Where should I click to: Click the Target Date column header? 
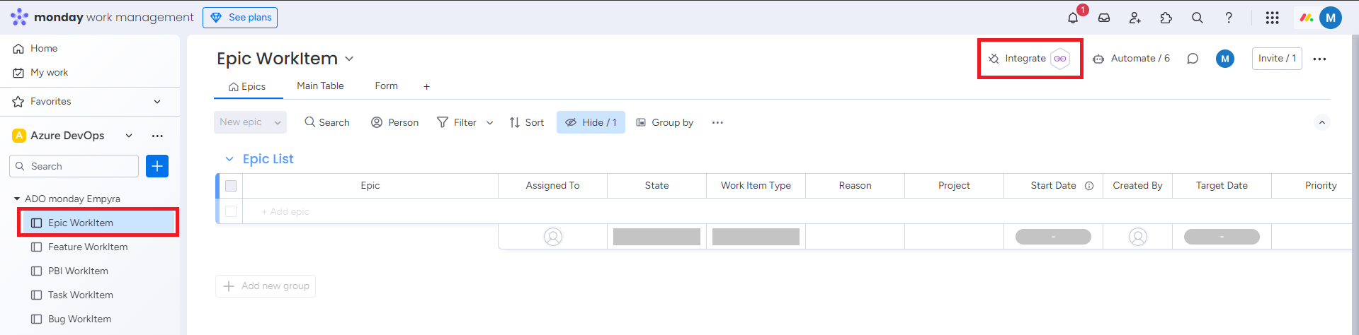coord(1222,186)
